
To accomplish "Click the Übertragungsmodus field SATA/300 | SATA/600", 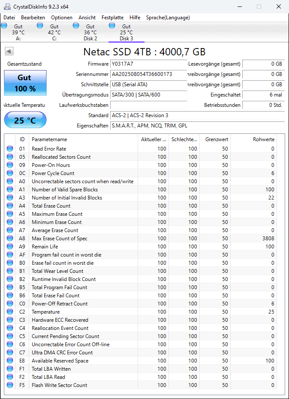I will point(148,95).
